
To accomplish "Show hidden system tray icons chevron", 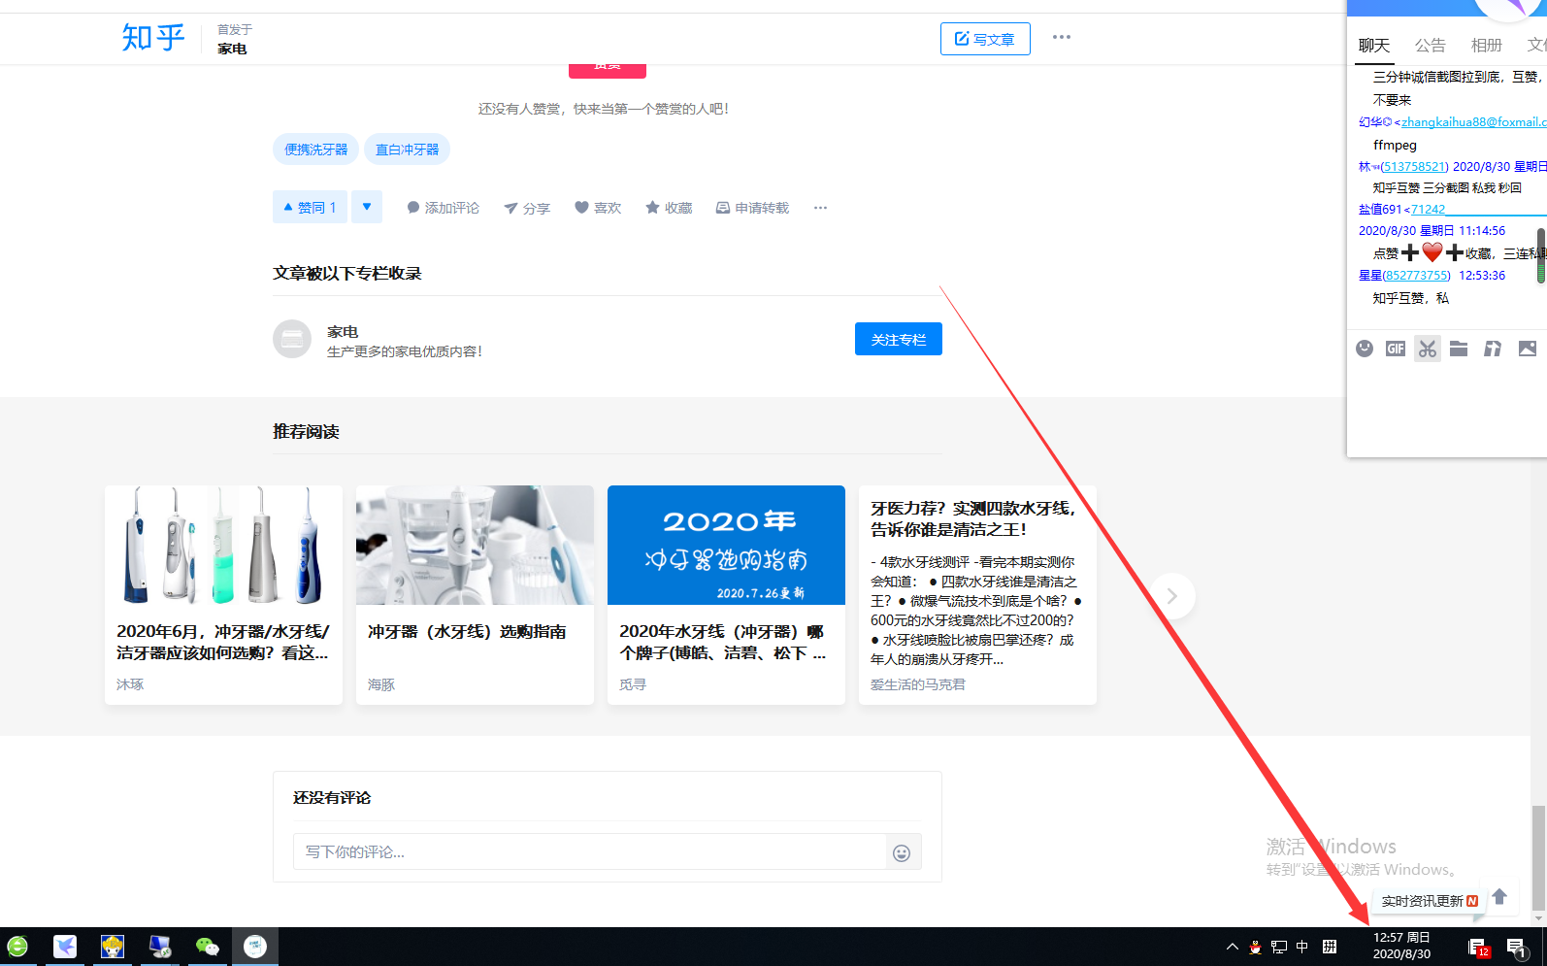I will (x=1233, y=947).
